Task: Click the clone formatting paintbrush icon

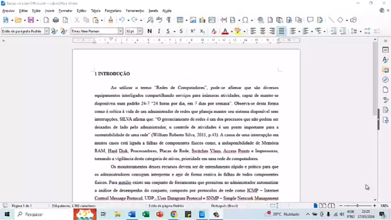Action: [x=111, y=20]
